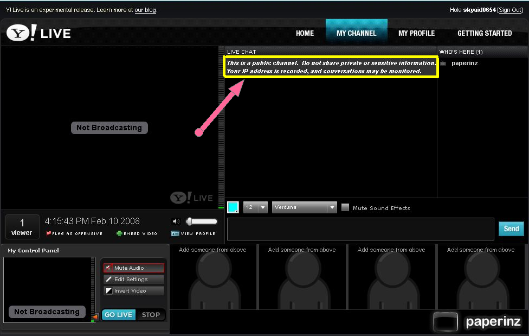Click VIEW PROFILE link

point(198,233)
